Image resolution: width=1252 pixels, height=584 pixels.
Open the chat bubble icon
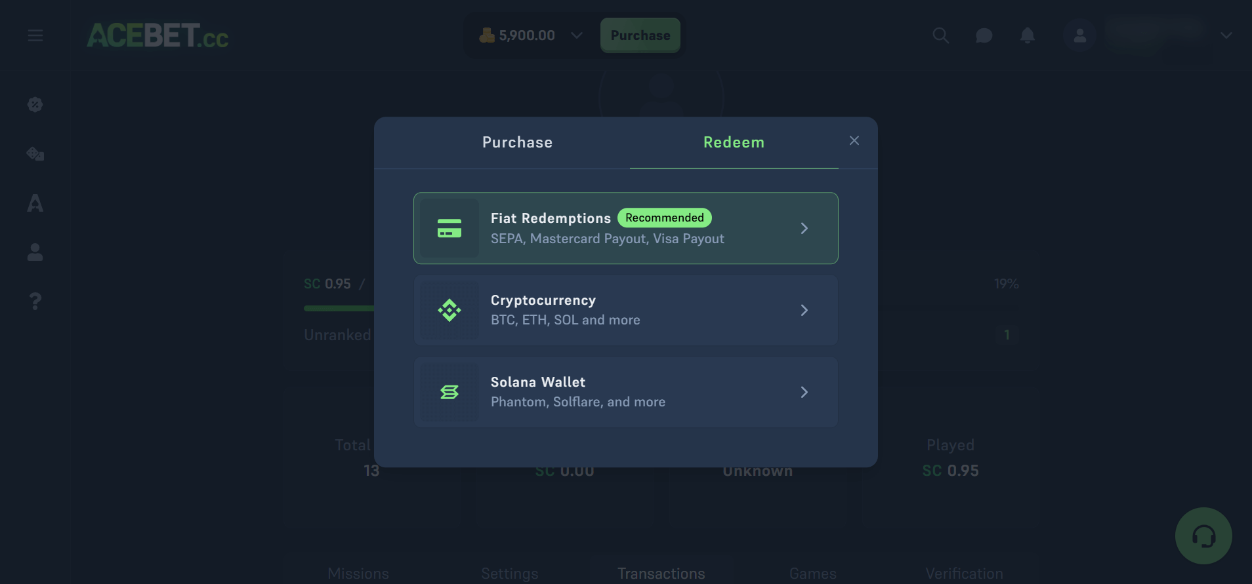pos(984,35)
